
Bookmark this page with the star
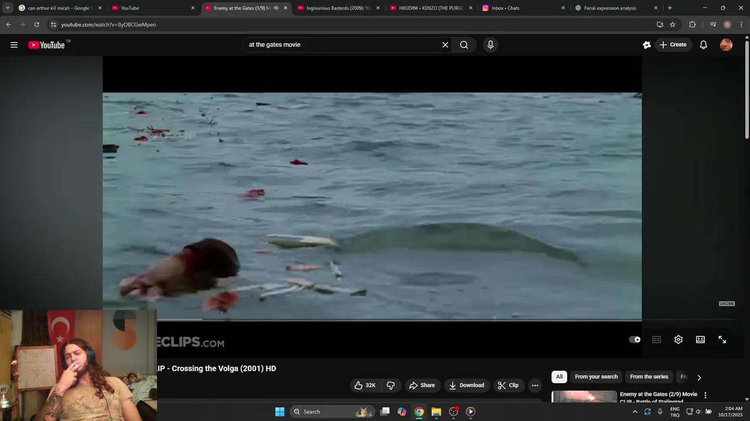(x=673, y=25)
